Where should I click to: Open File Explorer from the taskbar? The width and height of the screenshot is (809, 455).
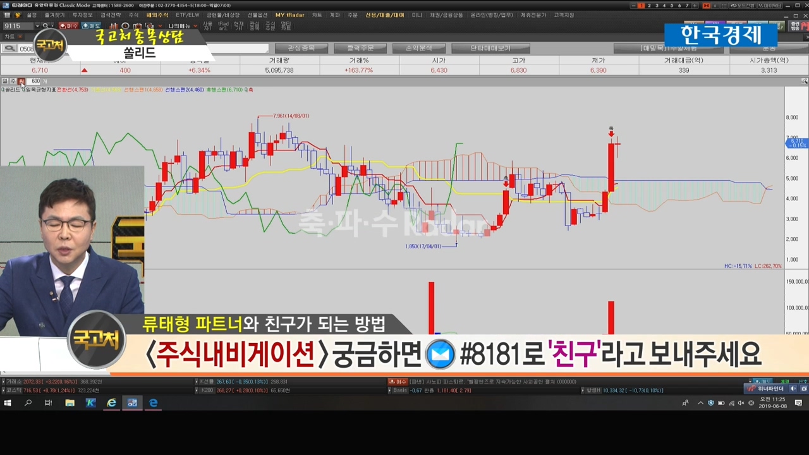click(70, 403)
